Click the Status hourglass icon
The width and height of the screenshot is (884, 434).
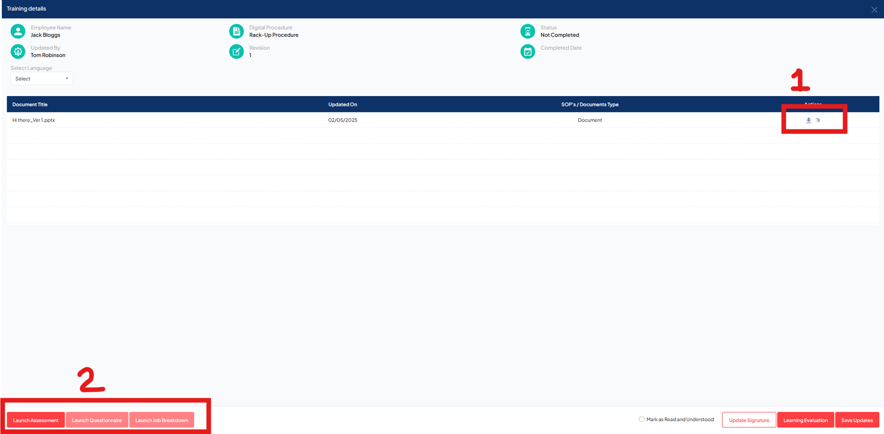[x=527, y=31]
